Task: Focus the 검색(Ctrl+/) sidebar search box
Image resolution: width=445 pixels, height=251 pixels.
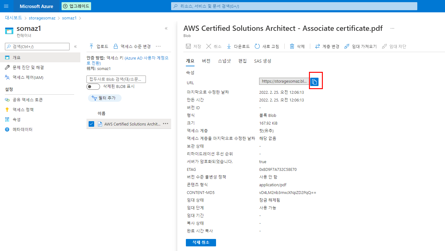Action: [37, 47]
